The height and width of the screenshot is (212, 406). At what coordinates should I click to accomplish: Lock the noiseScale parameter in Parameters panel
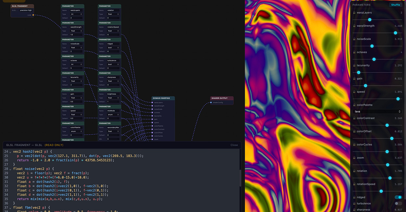point(354,39)
